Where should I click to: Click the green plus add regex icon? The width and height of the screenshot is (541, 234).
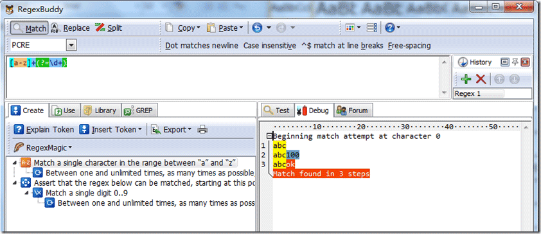pos(466,79)
